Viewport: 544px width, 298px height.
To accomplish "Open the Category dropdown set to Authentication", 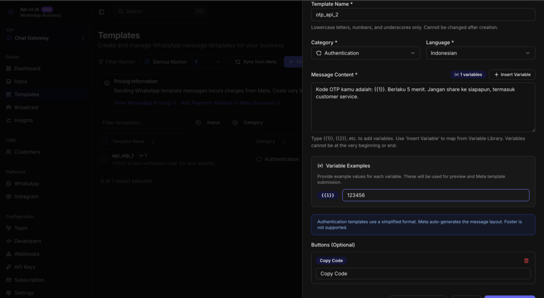I will tap(365, 53).
